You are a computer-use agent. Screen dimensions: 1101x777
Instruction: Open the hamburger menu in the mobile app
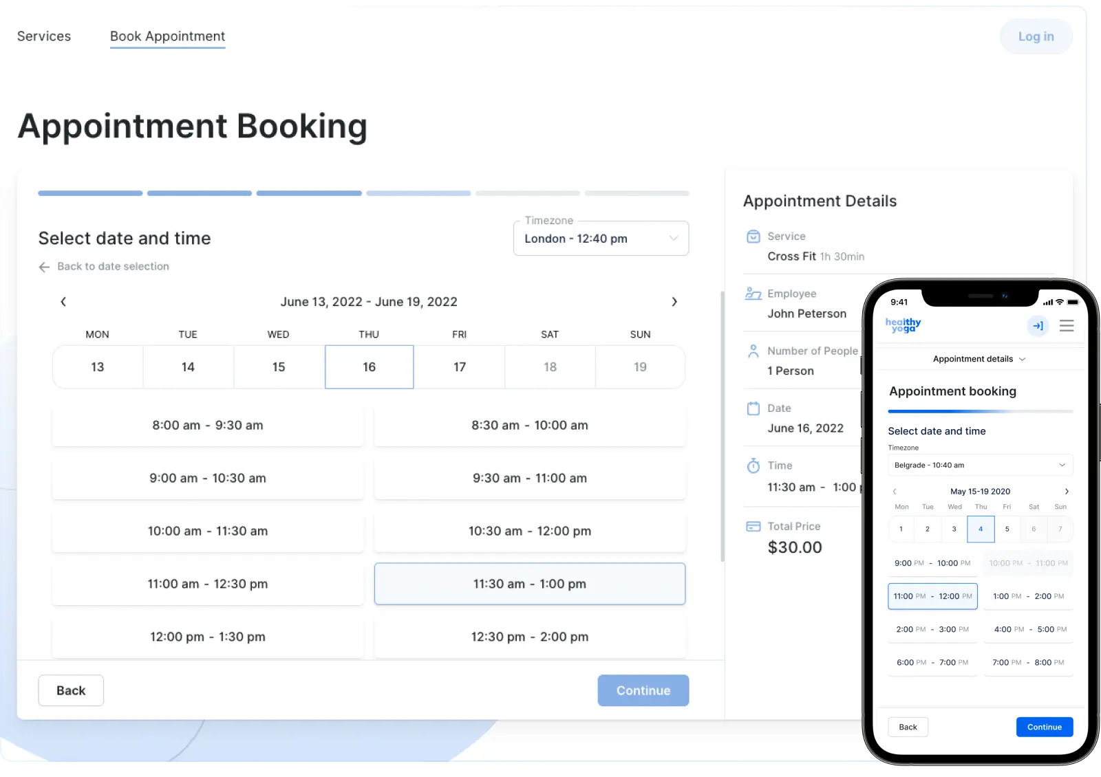click(1067, 325)
